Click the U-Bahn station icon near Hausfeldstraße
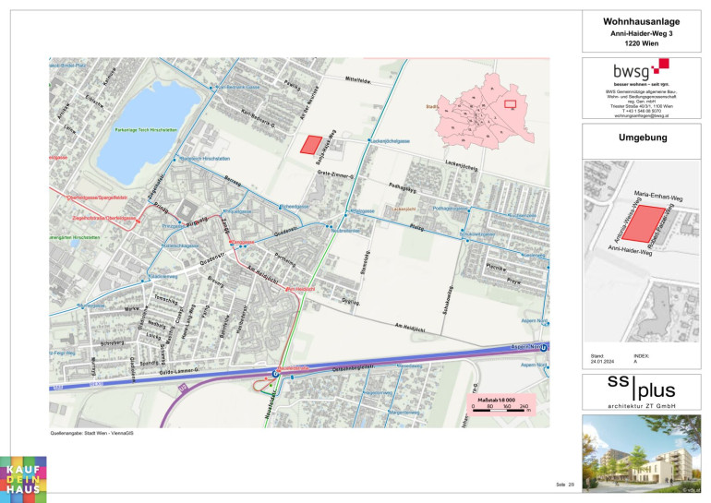Viewport: 711px width, 503px height. click(x=275, y=374)
